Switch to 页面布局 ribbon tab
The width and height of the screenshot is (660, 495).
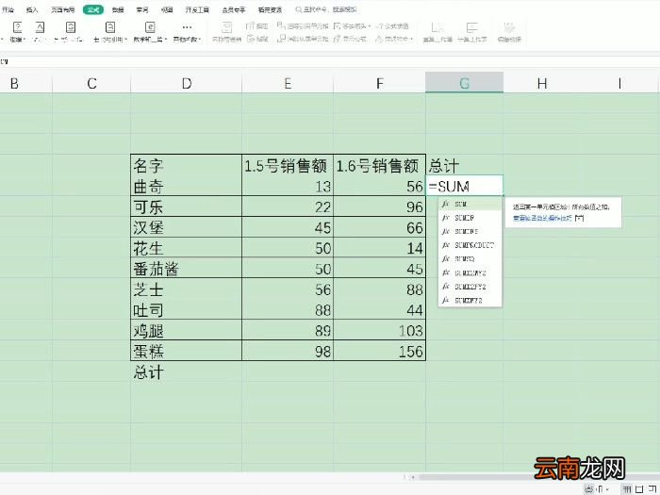[x=63, y=9]
